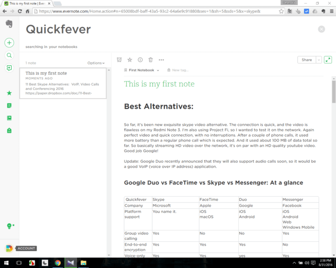Open Evernote search with the magnifier icon

pyautogui.click(x=9, y=55)
